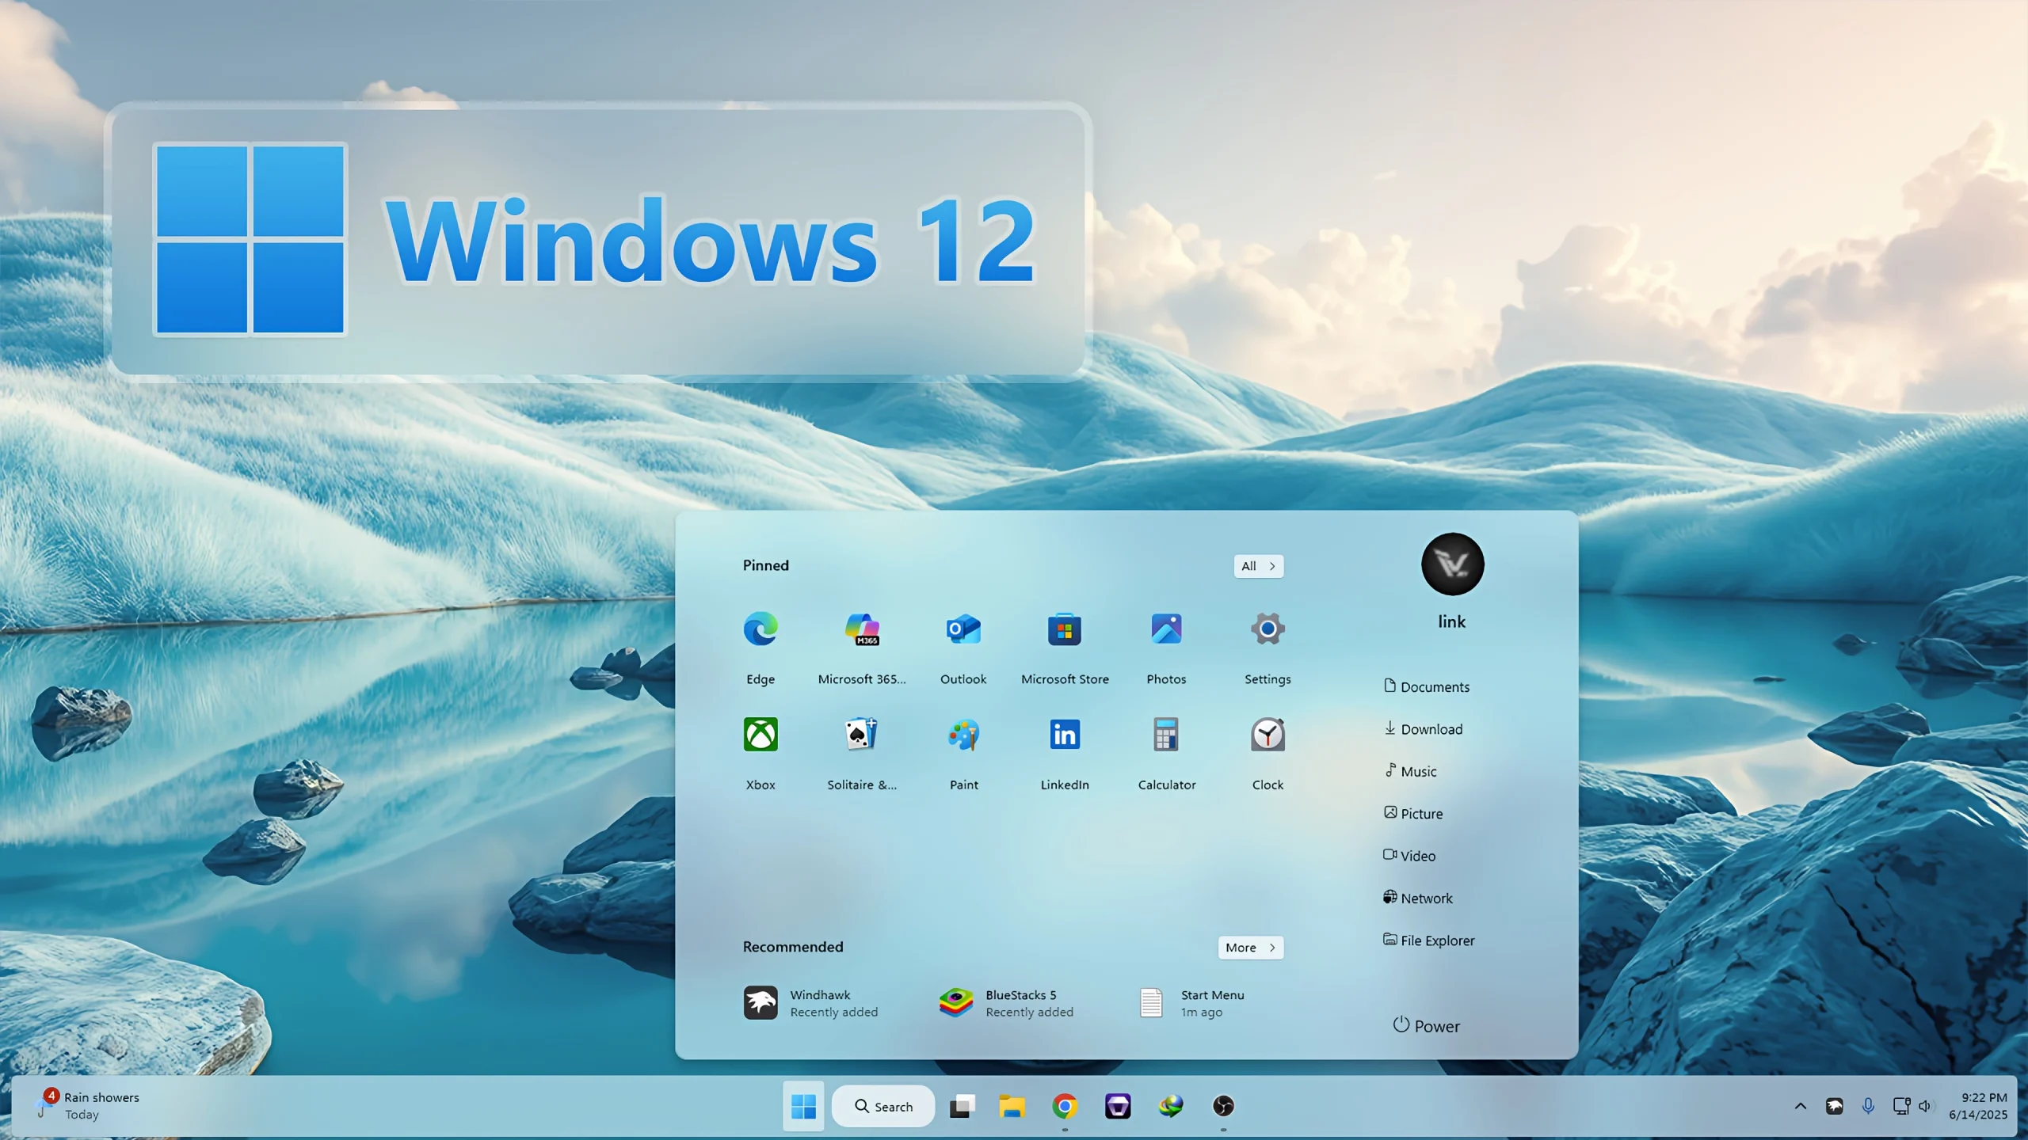Click the taskbar Search box
This screenshot has width=2028, height=1140.
tap(883, 1106)
